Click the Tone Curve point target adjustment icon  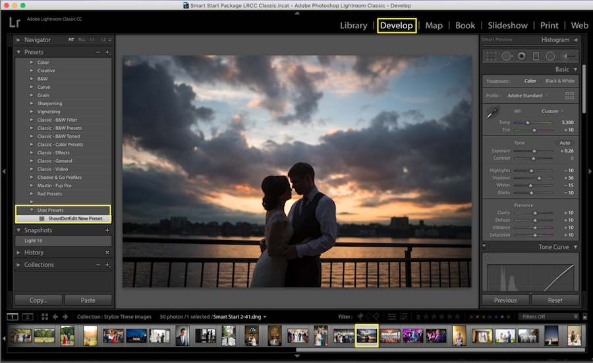(x=488, y=258)
